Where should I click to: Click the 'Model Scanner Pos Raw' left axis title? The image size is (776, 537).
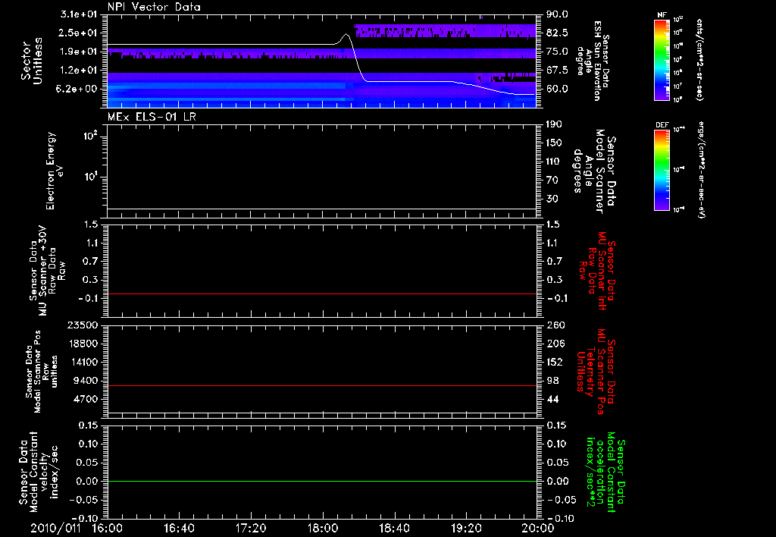pos(41,372)
